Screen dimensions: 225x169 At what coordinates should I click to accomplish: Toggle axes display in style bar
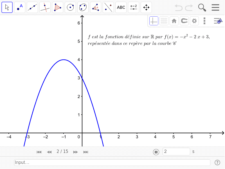(x=154, y=21)
